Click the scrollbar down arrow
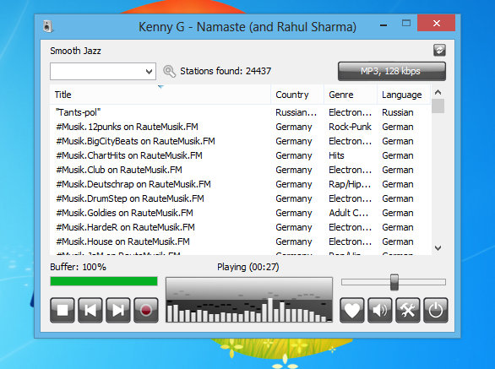Viewport: 495px width, 369px height. (x=438, y=248)
